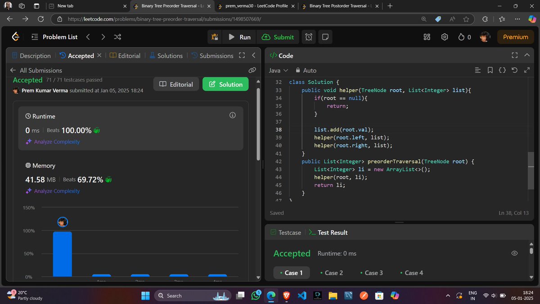The height and width of the screenshot is (304, 540).
Task: Switch to Solutions tab
Action: [166, 55]
